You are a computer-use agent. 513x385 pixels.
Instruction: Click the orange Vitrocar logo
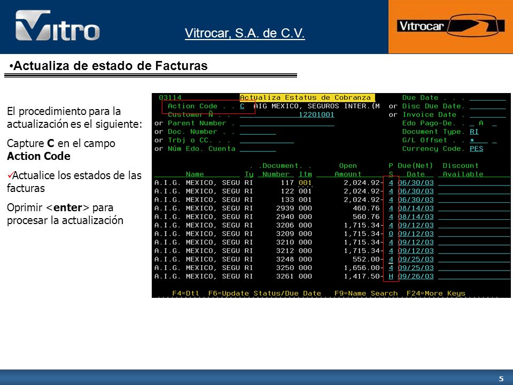[450, 27]
